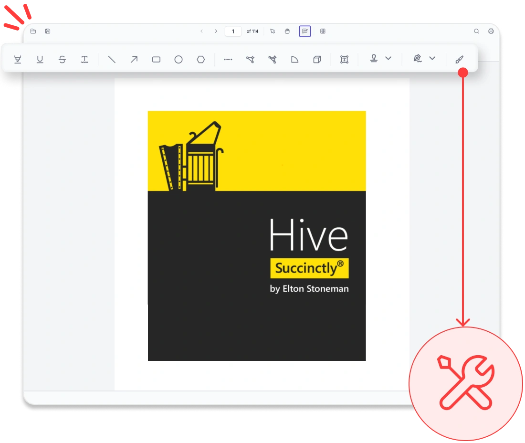Click the Hive Succinctly cover page
Viewport: 525px width, 443px height.
coord(257,236)
